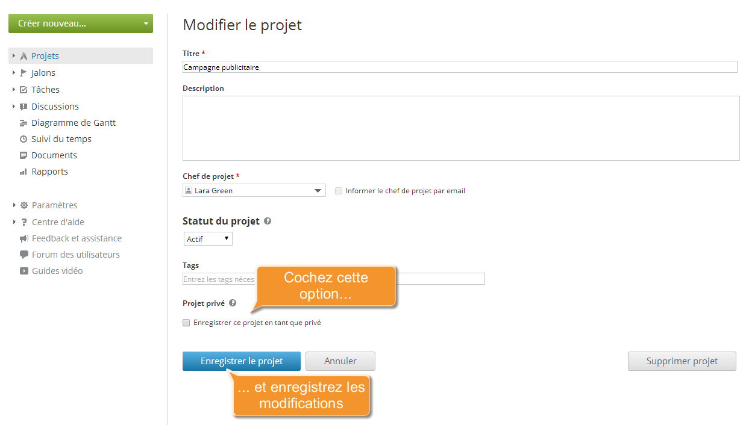The width and height of the screenshot is (746, 425).
Task: Click help icon next to Statut du projet
Action: pos(268,221)
